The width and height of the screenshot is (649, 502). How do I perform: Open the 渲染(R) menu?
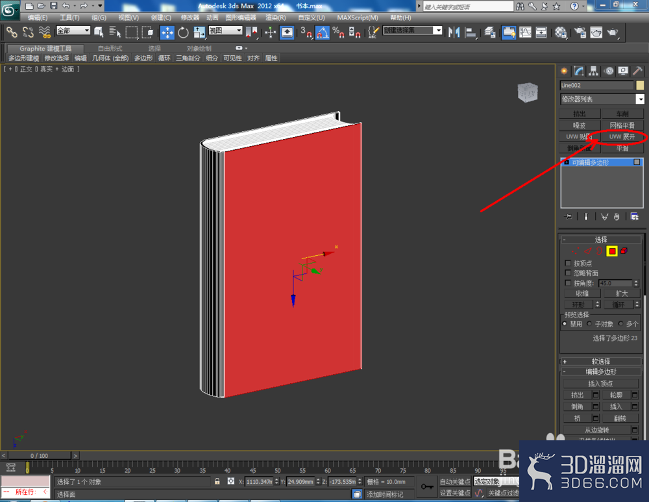click(x=276, y=18)
